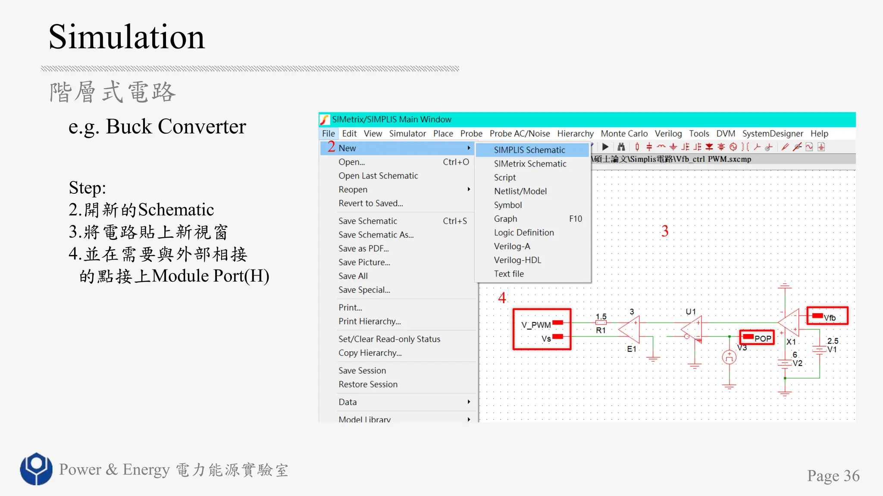Click the AC waveform source icon
Screen dimensions: 883x496
[733, 147]
